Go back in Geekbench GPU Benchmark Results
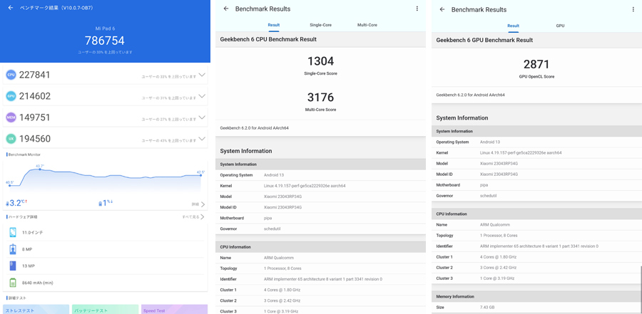The width and height of the screenshot is (642, 314). tap(442, 9)
